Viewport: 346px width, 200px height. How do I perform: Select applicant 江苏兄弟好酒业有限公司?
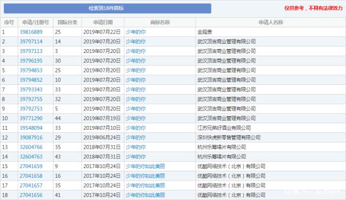coord(224,128)
